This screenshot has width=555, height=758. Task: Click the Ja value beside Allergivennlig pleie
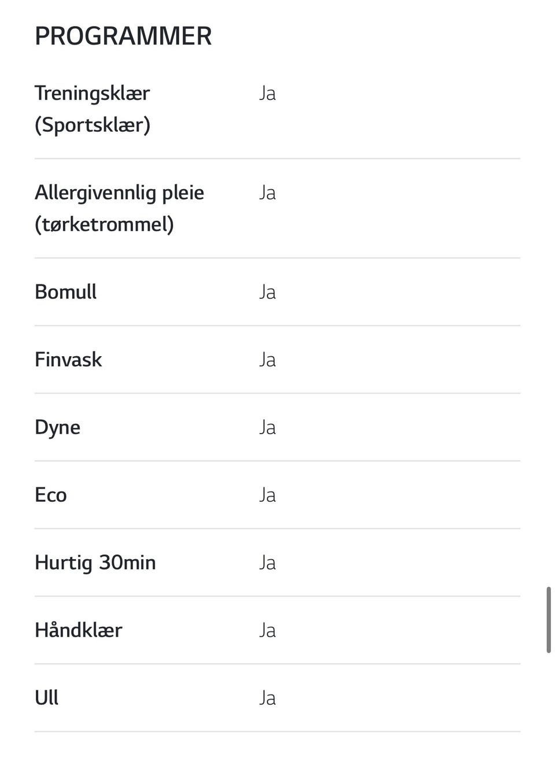[x=267, y=193]
